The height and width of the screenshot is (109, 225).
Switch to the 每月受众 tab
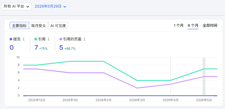pos(38,26)
